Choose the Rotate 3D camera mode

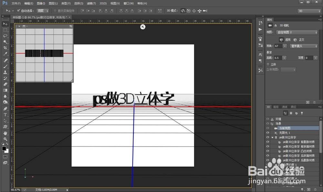click(183, 11)
